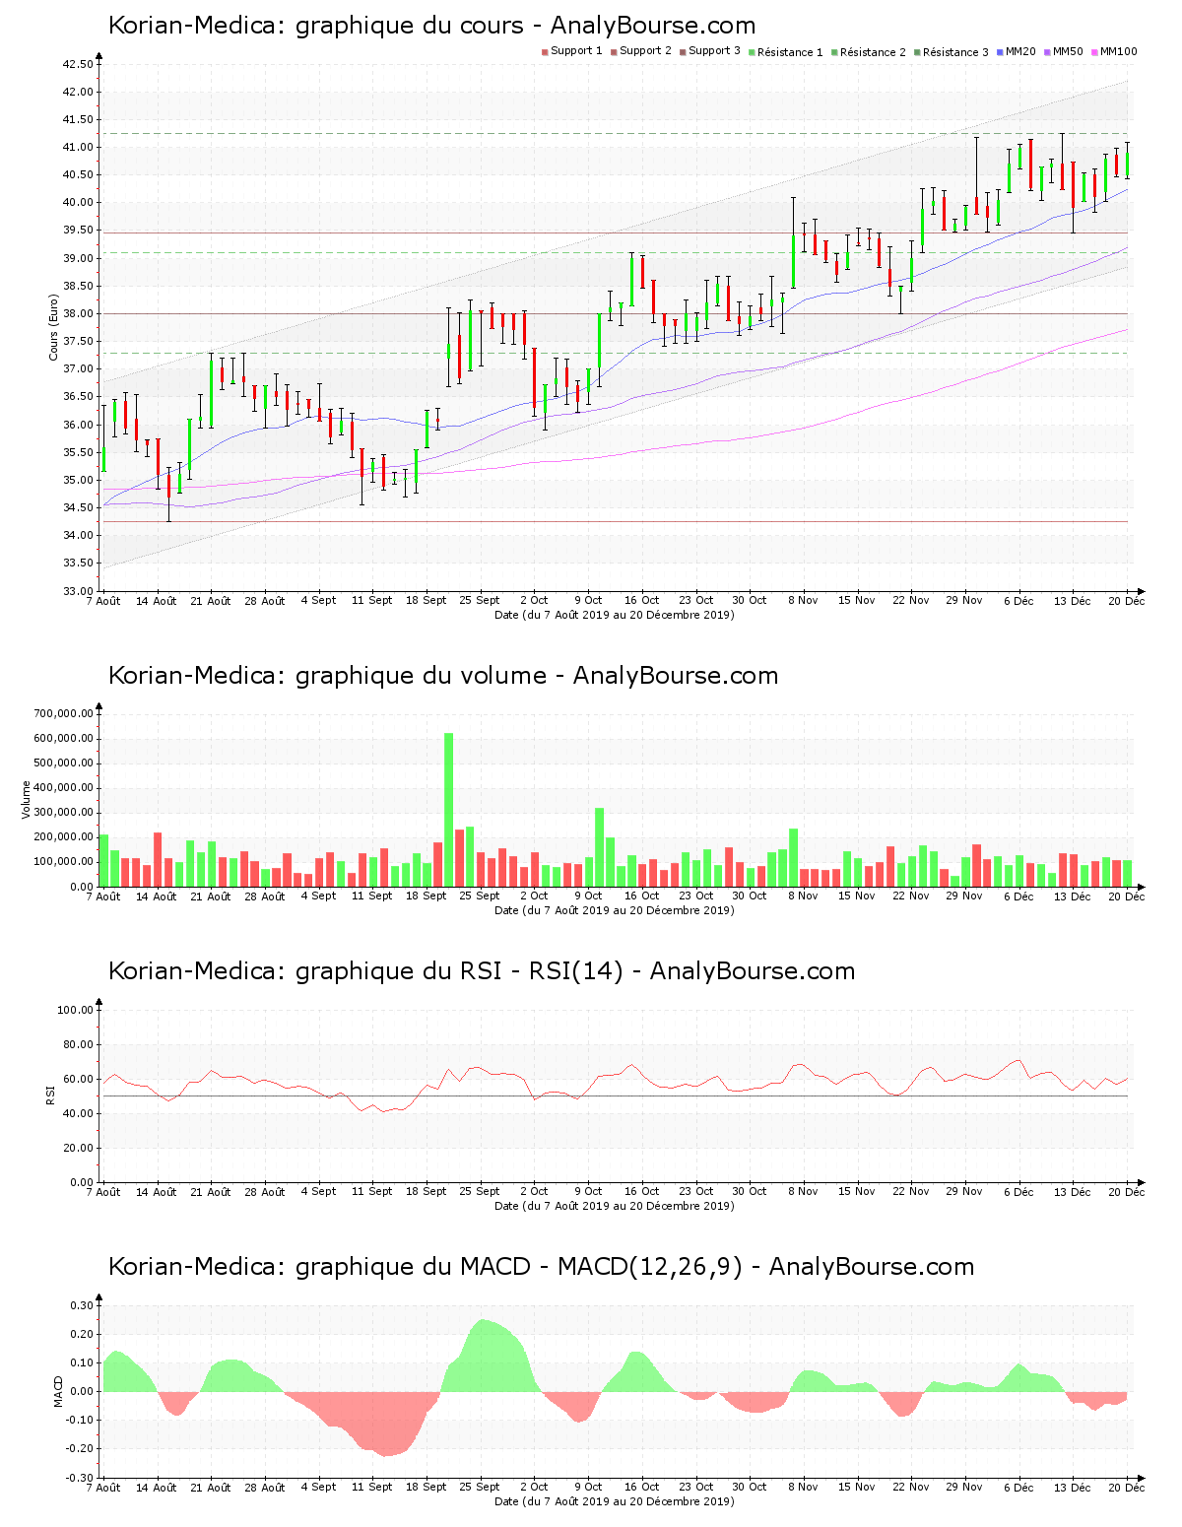Viewport: 1182px width, 1527px height.
Task: Click the 38.00 value on price axis
Action: tap(78, 313)
